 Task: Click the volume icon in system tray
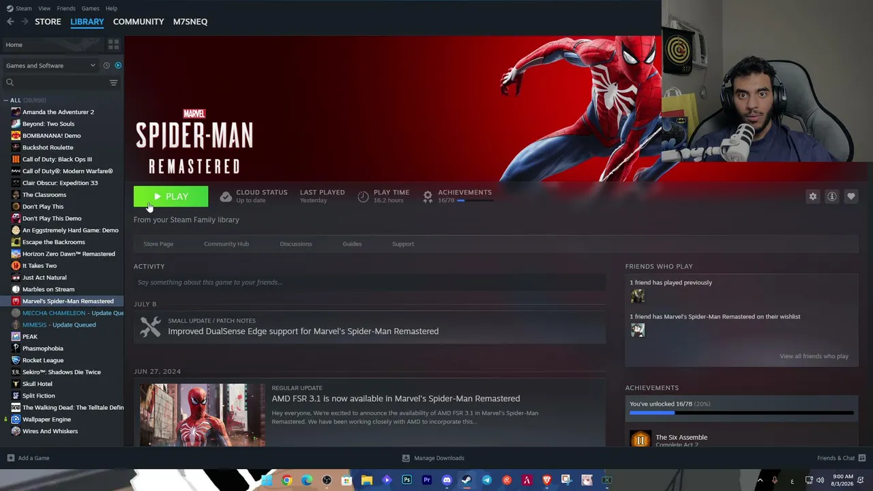click(820, 480)
